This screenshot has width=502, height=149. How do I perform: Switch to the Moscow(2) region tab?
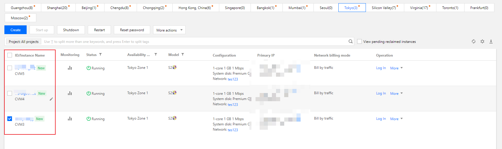pos(20,18)
